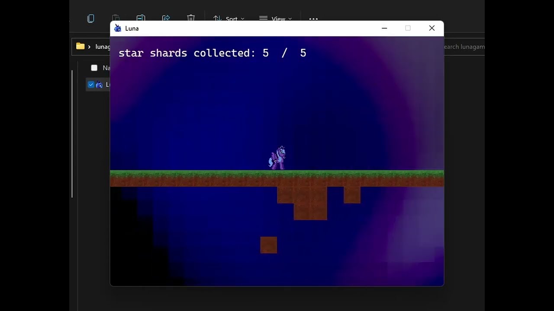Close the Luna game window
Screen dimensions: 554x311
pos(432,28)
